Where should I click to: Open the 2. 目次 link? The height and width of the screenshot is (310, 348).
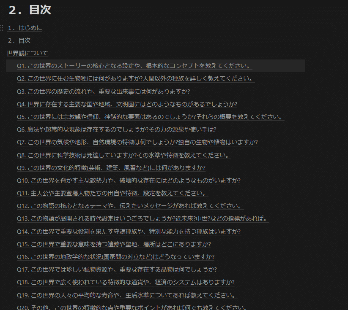tap(19, 40)
